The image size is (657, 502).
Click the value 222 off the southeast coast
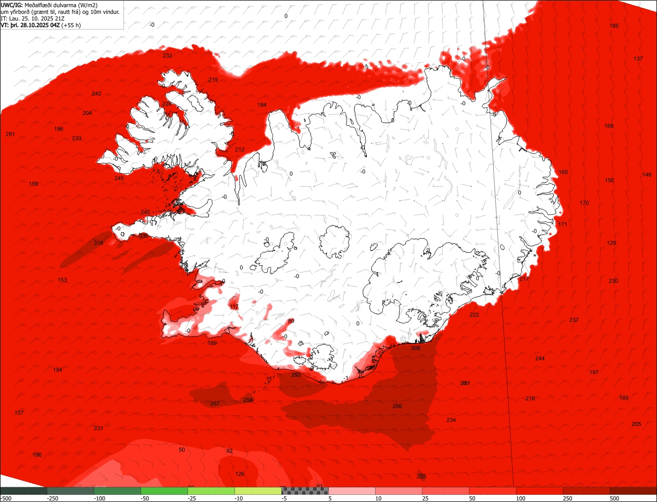click(474, 315)
